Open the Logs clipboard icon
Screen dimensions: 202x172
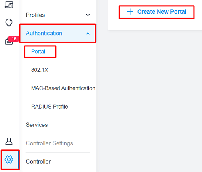(x=8, y=42)
